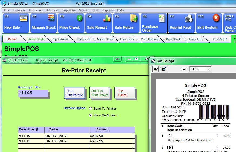Click Exit System F12 tile
Screen dimensions: 236x152
click(209, 23)
